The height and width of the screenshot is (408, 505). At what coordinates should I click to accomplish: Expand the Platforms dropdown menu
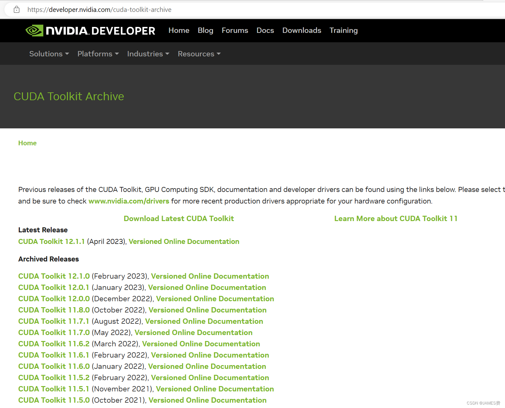tap(98, 54)
